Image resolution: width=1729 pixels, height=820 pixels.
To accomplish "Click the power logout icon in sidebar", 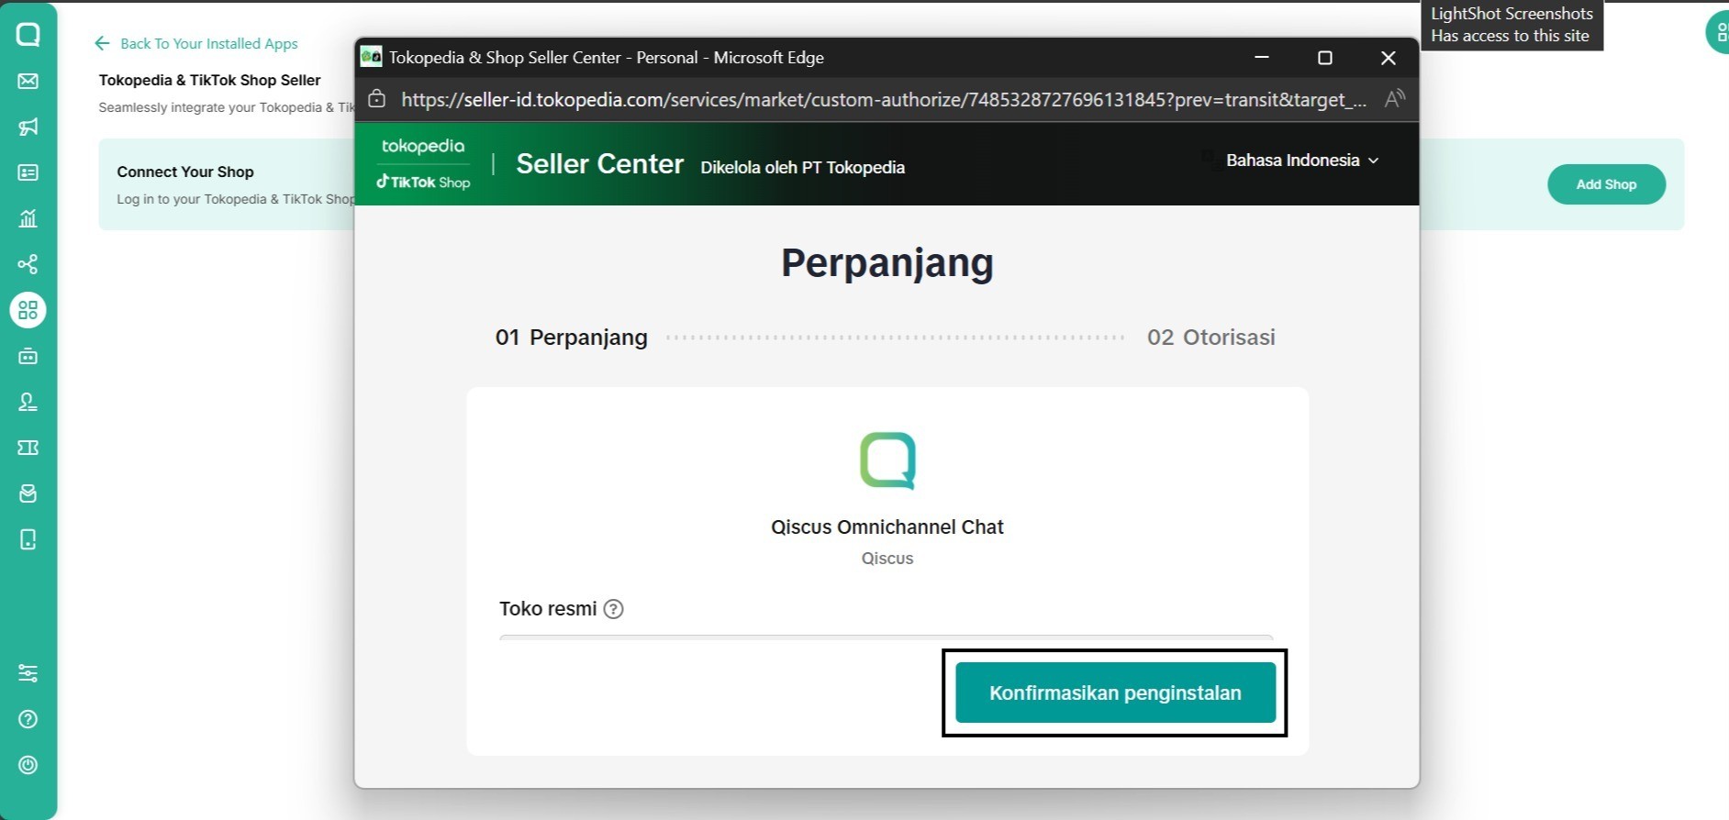I will pyautogui.click(x=28, y=765).
